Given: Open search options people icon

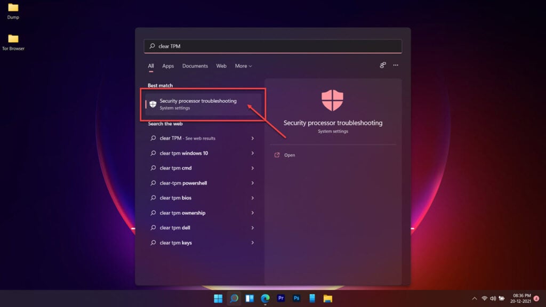Looking at the screenshot, I should (x=383, y=65).
